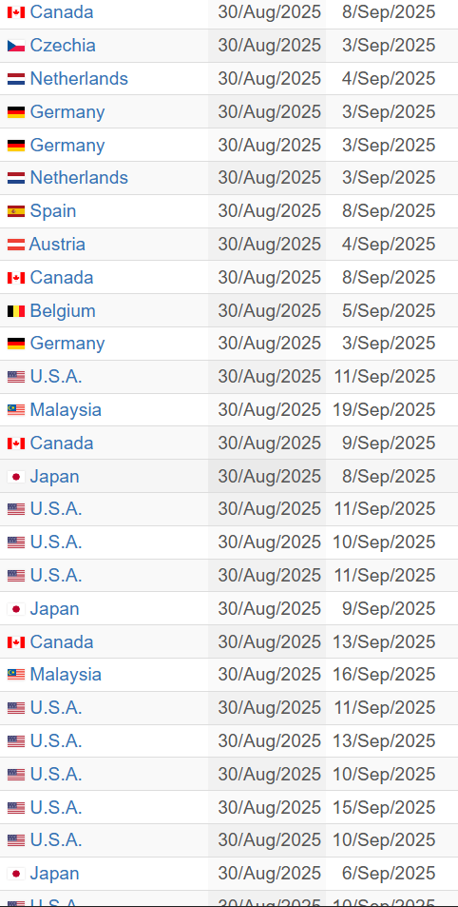Follow the Belgium link

coord(63,311)
